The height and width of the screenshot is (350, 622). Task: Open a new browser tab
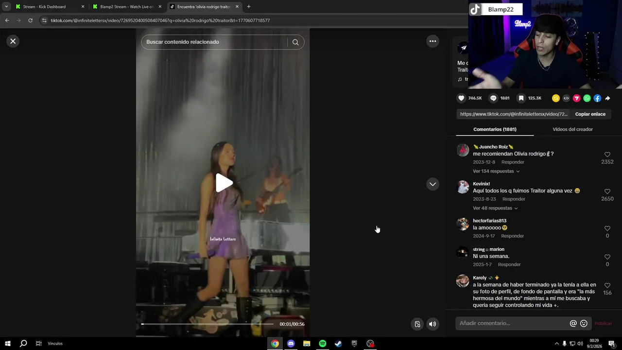pyautogui.click(x=249, y=7)
